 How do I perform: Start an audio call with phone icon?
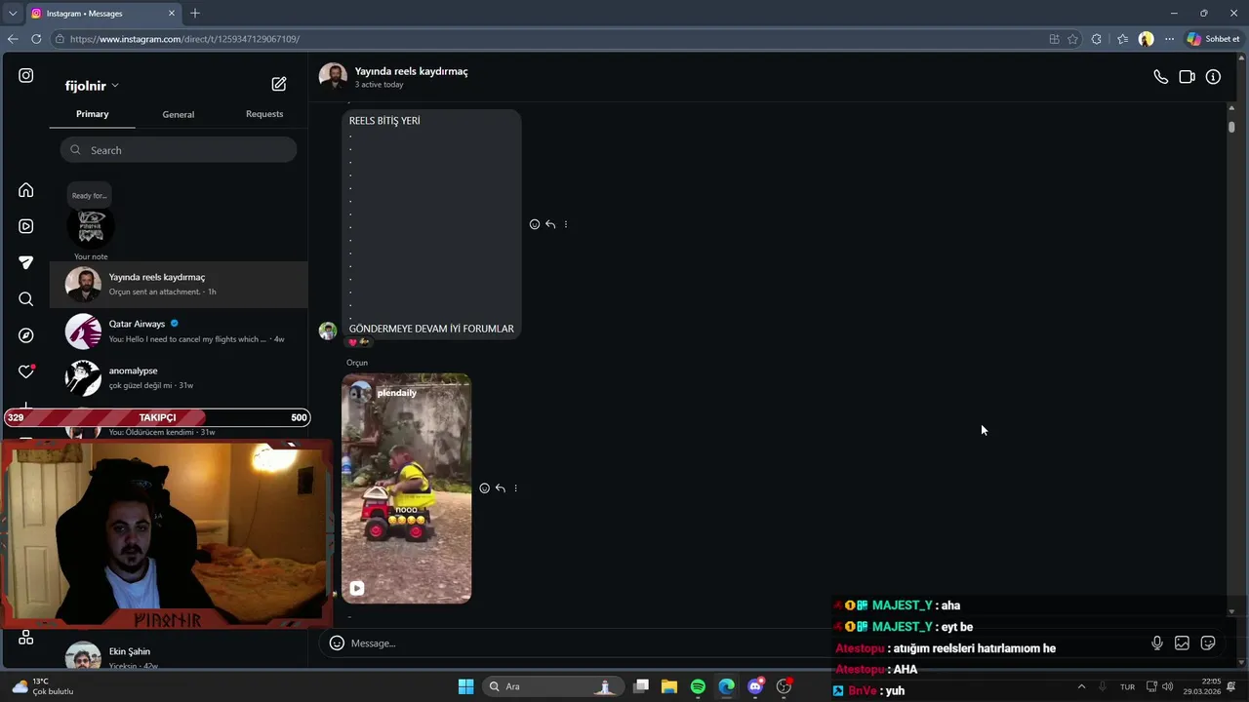[1160, 77]
